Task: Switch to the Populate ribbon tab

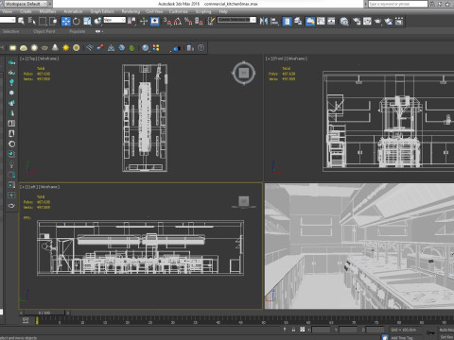Action: pyautogui.click(x=78, y=31)
